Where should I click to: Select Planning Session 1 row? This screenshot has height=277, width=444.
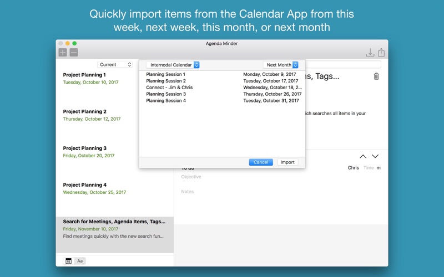pyautogui.click(x=222, y=74)
